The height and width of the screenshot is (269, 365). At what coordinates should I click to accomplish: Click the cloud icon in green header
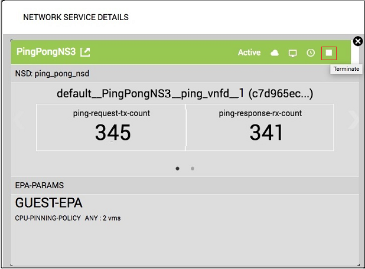click(x=274, y=53)
